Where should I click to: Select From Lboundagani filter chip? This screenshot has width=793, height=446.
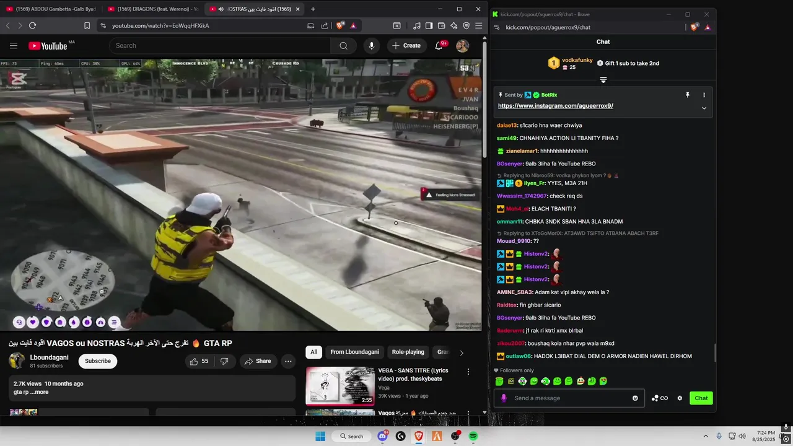[x=354, y=352]
